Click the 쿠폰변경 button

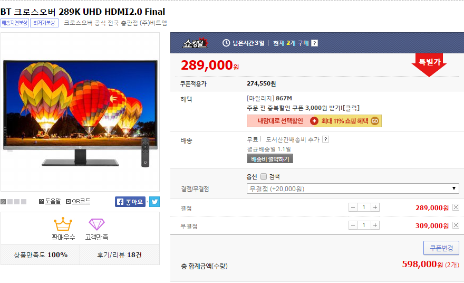(x=441, y=248)
